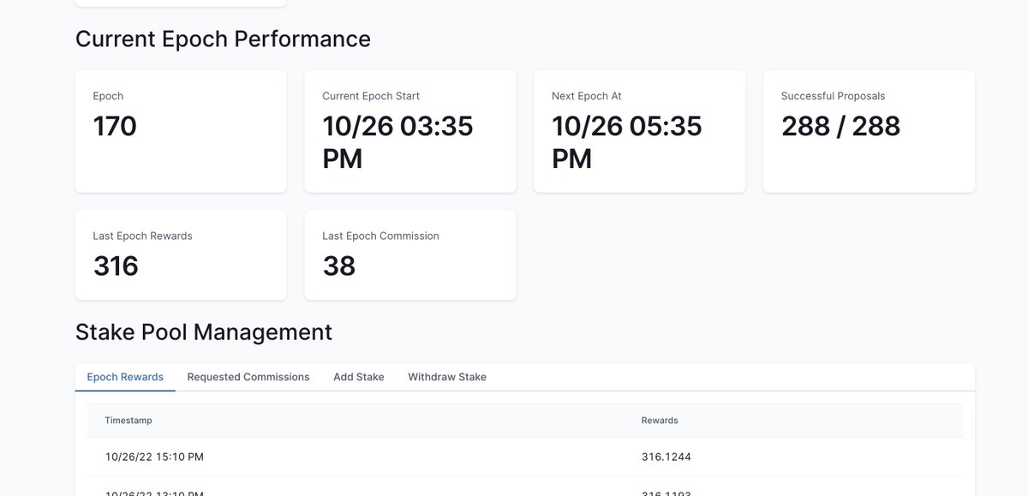Screen dimensions: 1028x496
Task: Click the Last Epoch Commission label
Action: click(380, 236)
